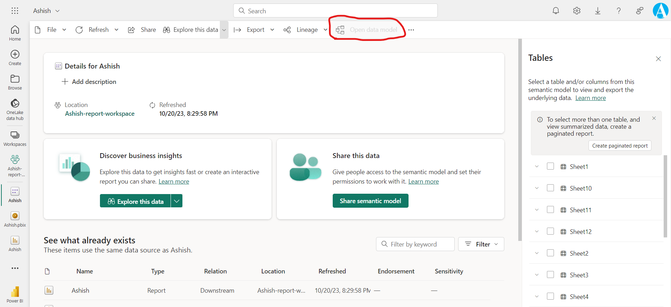Click the Share semantic model button

click(370, 201)
